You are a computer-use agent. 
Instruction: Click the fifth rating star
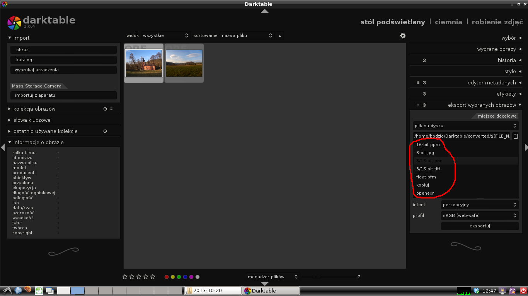click(153, 277)
